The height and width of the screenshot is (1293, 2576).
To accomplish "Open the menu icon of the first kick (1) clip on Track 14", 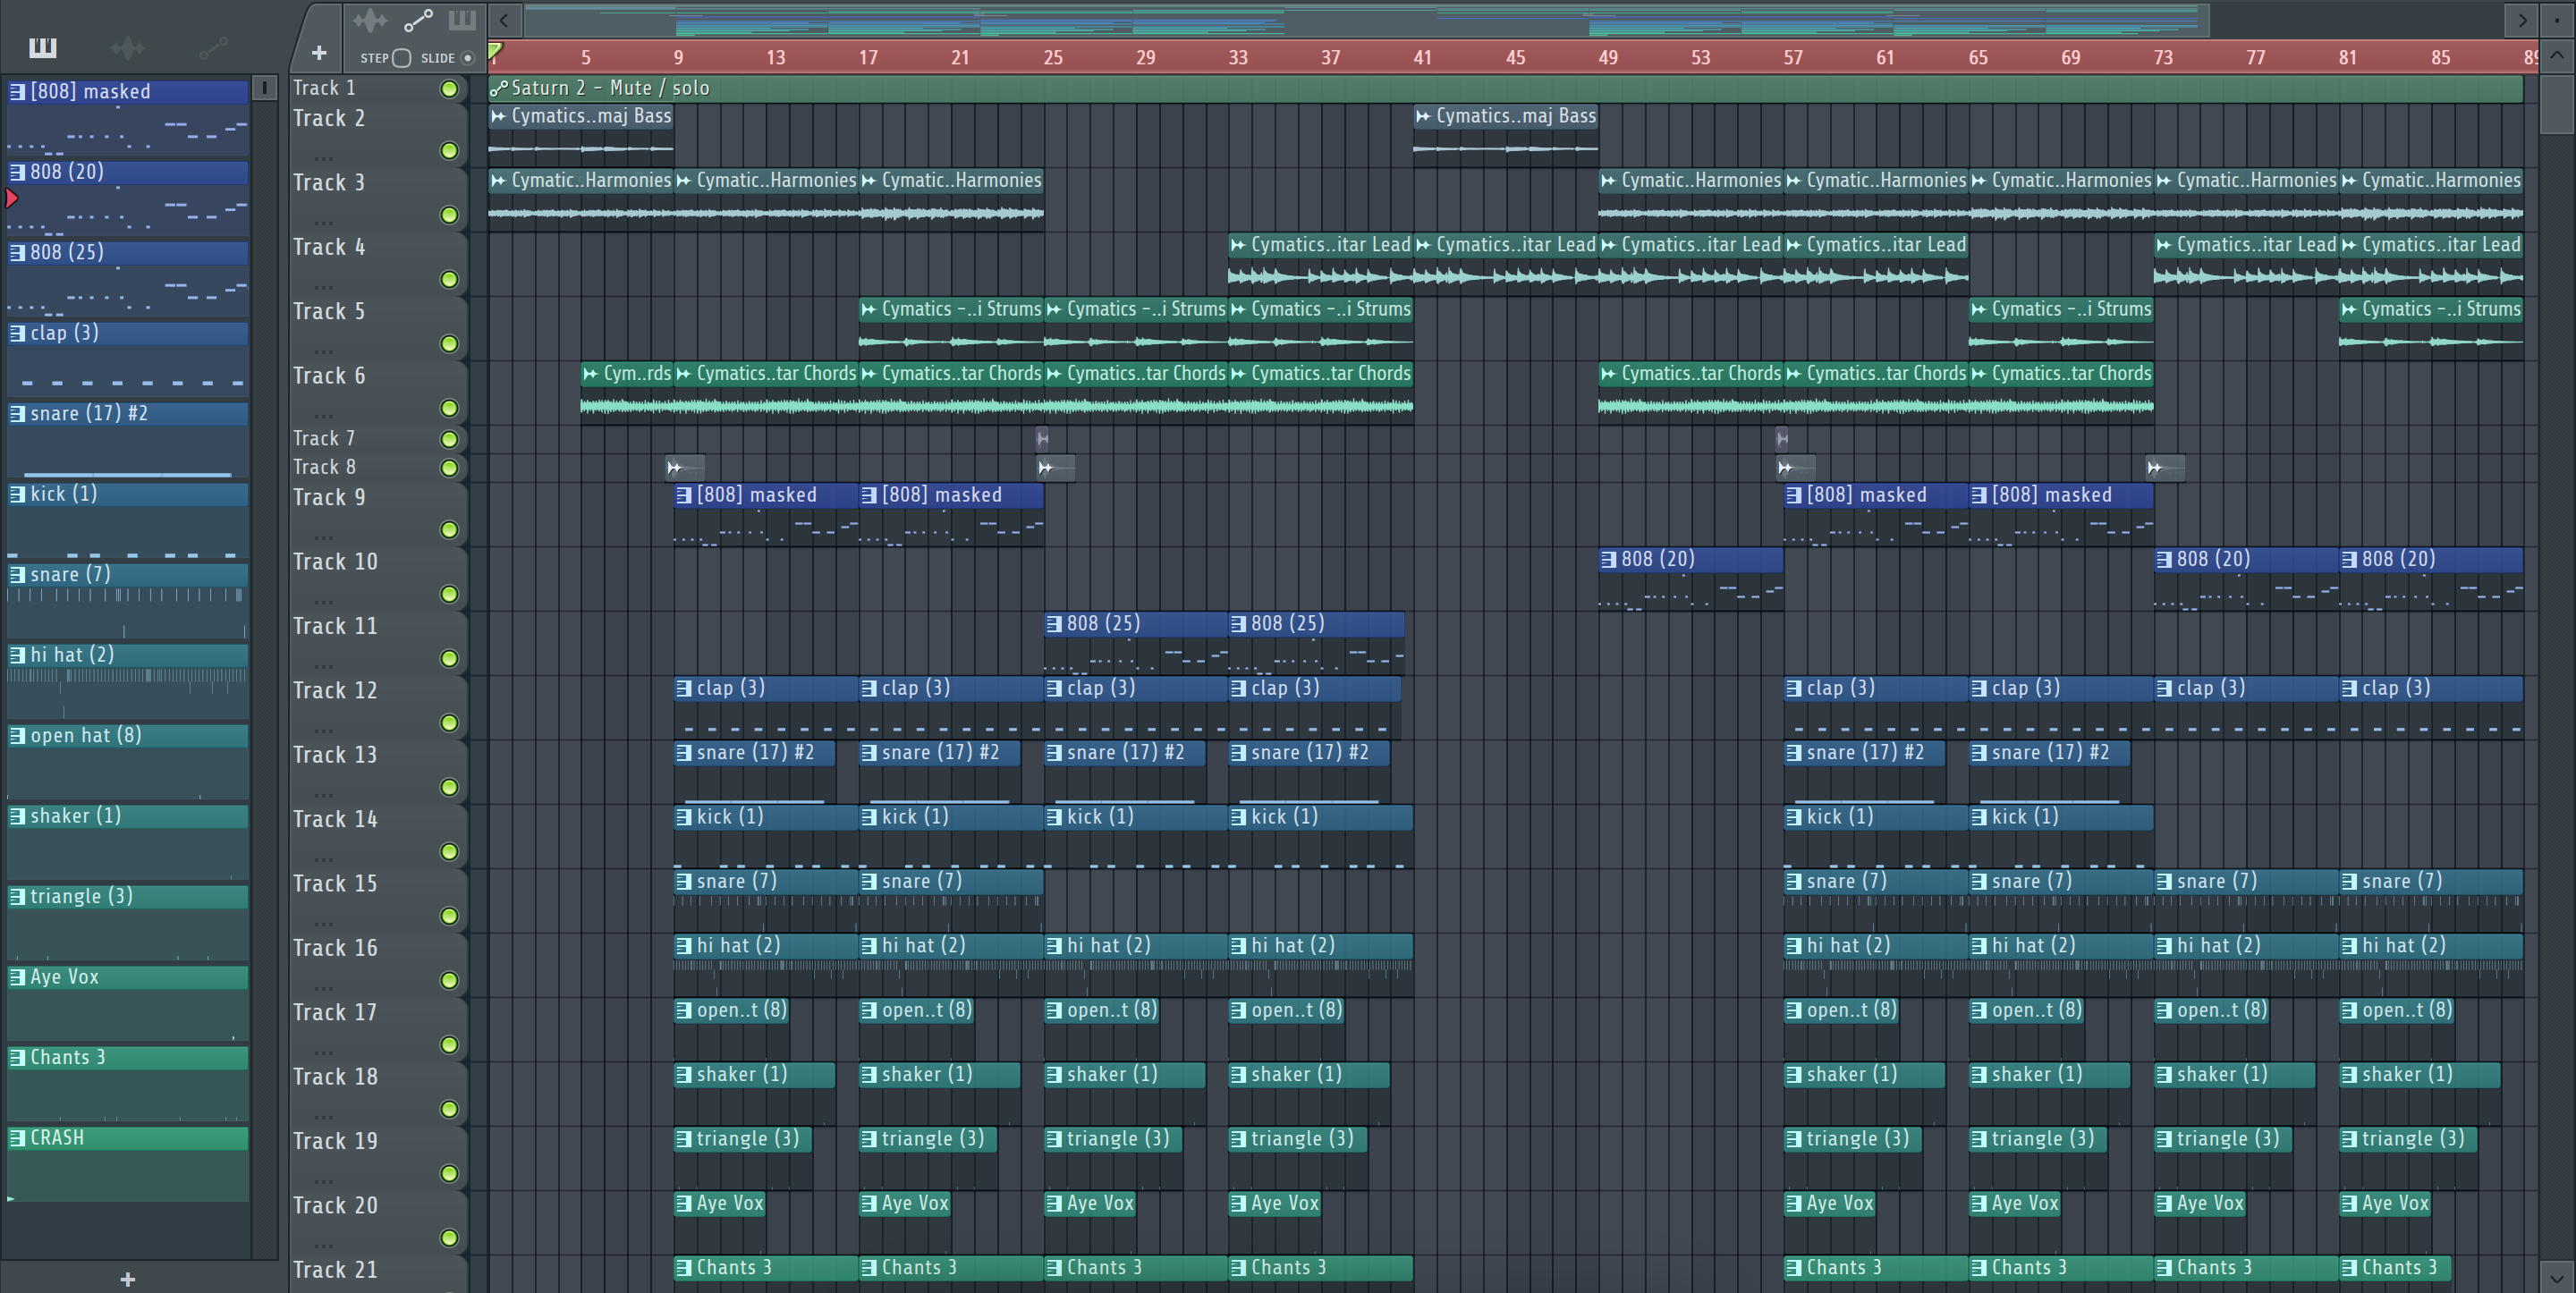I will (684, 817).
